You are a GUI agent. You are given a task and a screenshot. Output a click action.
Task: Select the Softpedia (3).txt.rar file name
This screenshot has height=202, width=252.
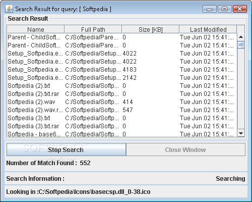pos(33,126)
